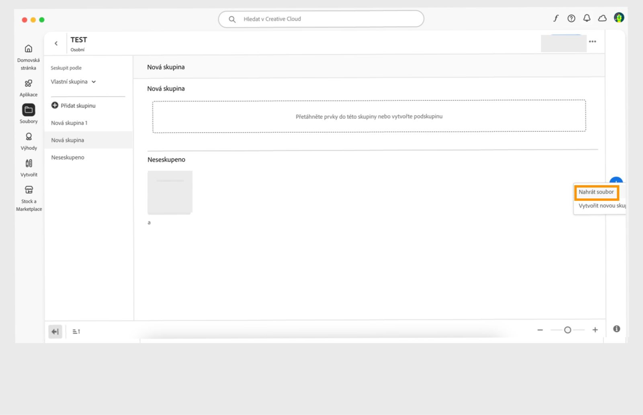Click the Seskupit podle label

click(x=66, y=68)
